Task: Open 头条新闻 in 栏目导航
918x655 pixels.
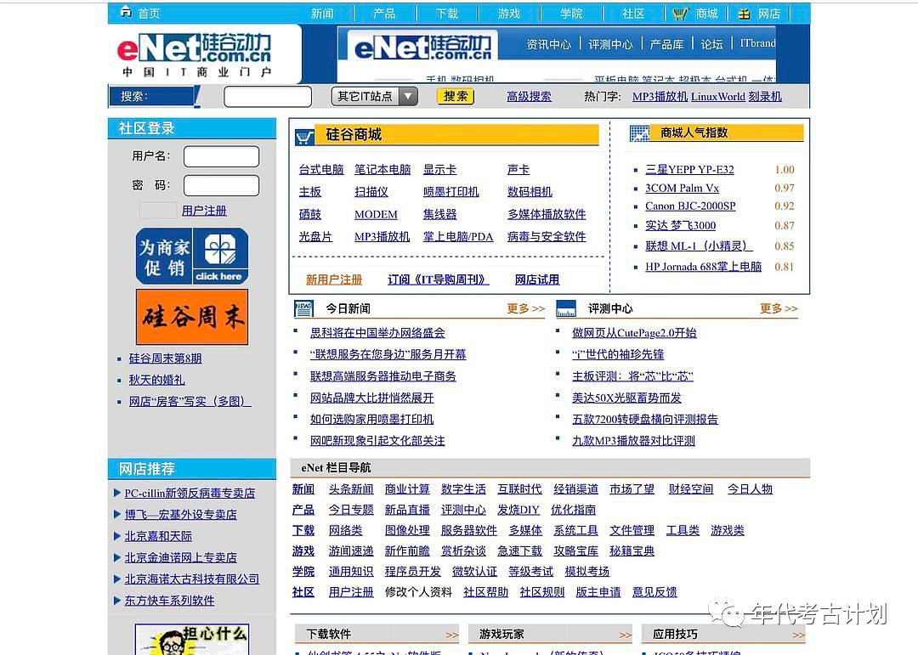Action: (x=351, y=489)
